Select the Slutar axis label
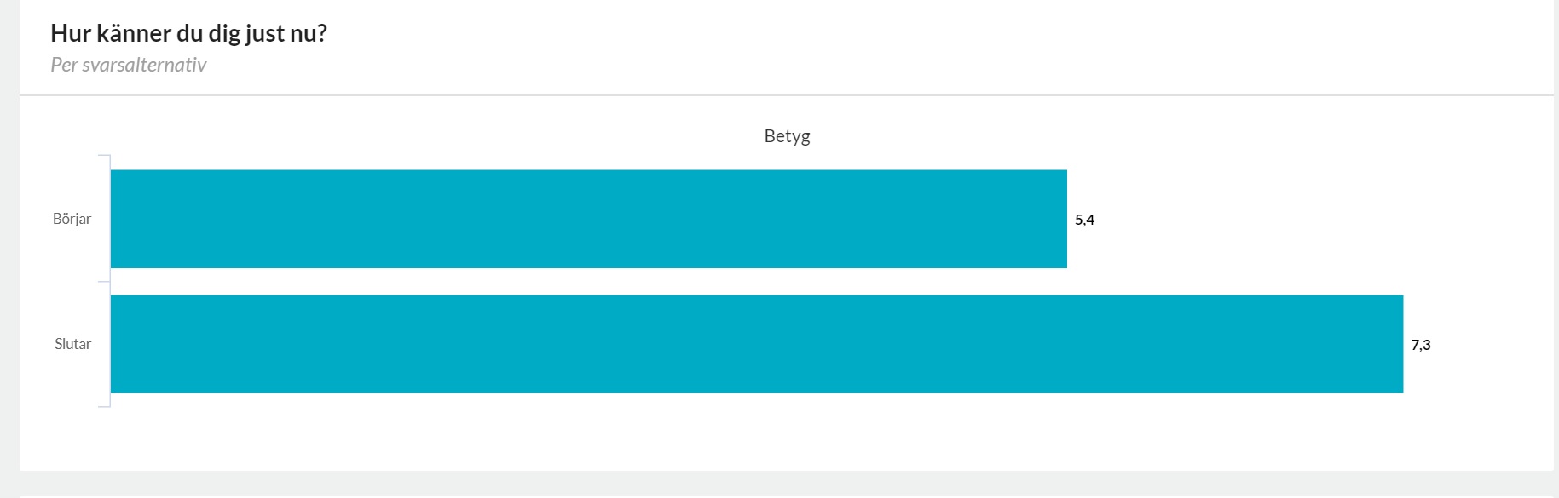The width and height of the screenshot is (1559, 498). (x=72, y=344)
